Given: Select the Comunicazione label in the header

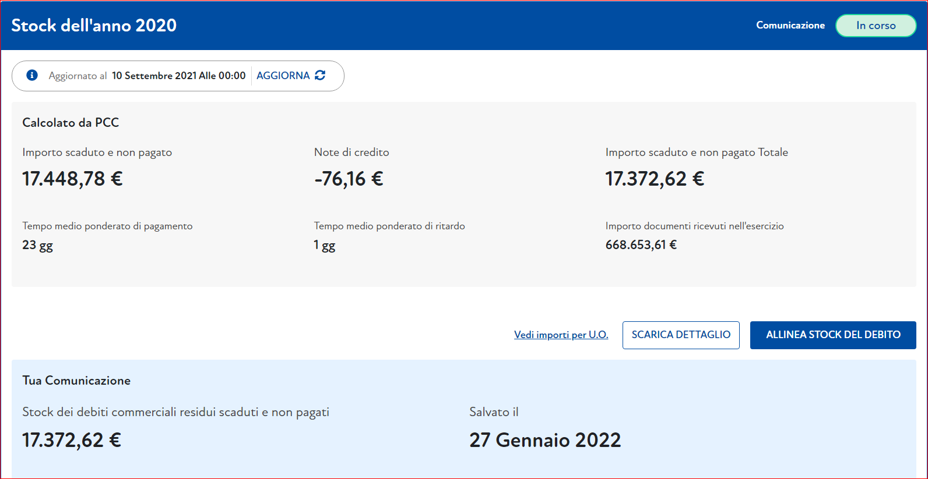Looking at the screenshot, I should coord(790,26).
